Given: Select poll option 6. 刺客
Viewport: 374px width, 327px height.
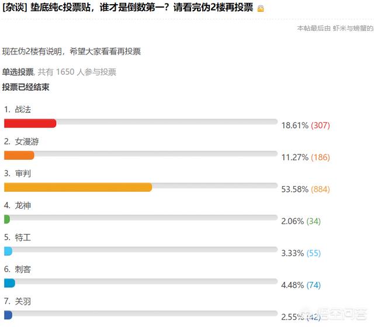Looking at the screenshot, I should [x=18, y=269].
